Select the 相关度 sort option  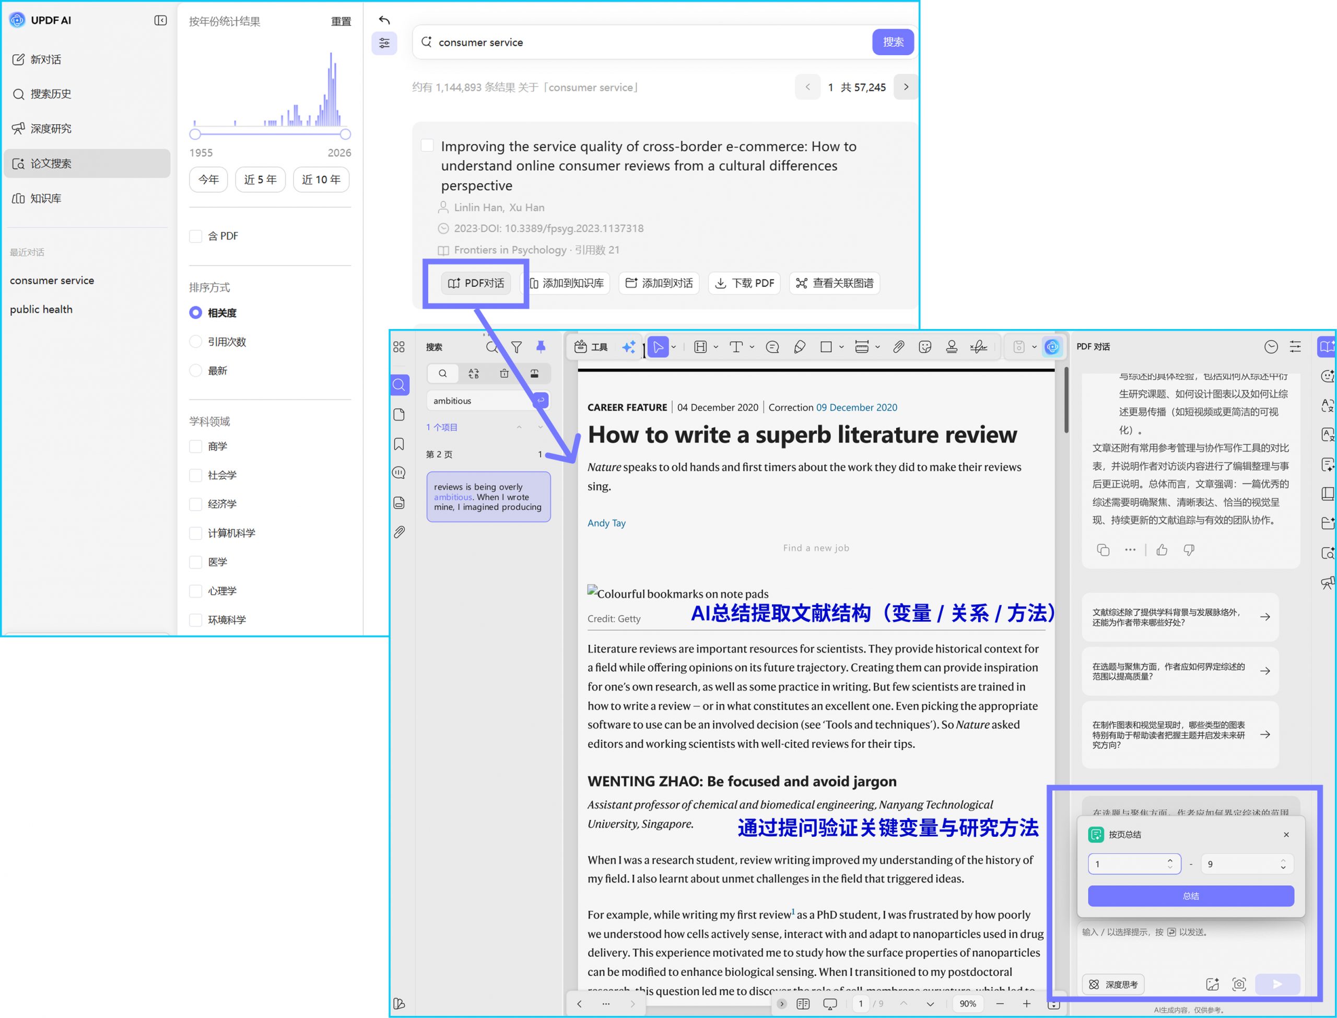click(196, 313)
